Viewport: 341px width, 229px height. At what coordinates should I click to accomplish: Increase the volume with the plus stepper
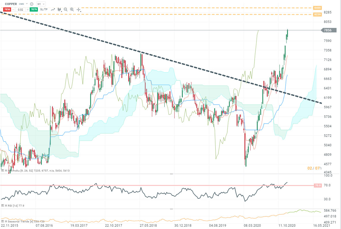[x=28, y=10]
